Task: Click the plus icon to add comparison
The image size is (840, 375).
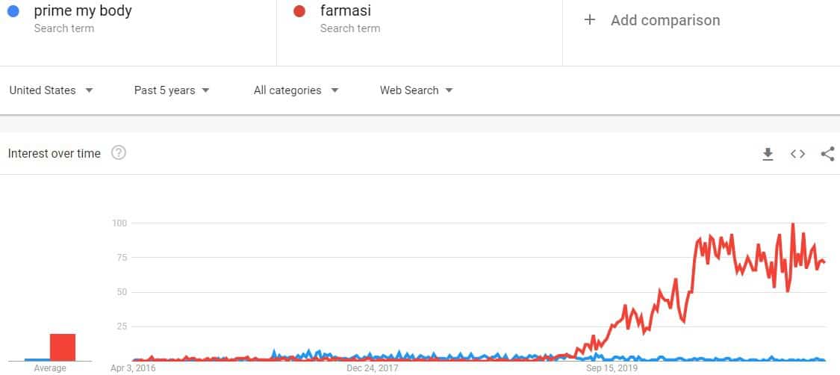Action: [x=590, y=20]
